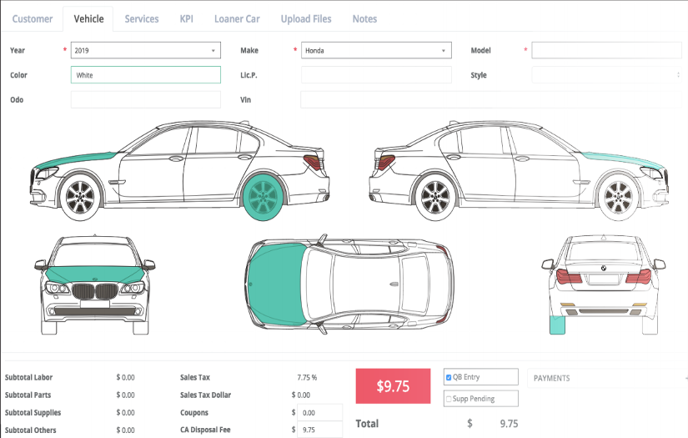The height and width of the screenshot is (438, 688).
Task: Click the Lic.P. input field
Action: pos(376,75)
